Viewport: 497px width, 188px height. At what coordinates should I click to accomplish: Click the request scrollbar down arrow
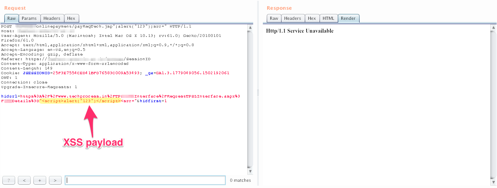pyautogui.click(x=250, y=171)
